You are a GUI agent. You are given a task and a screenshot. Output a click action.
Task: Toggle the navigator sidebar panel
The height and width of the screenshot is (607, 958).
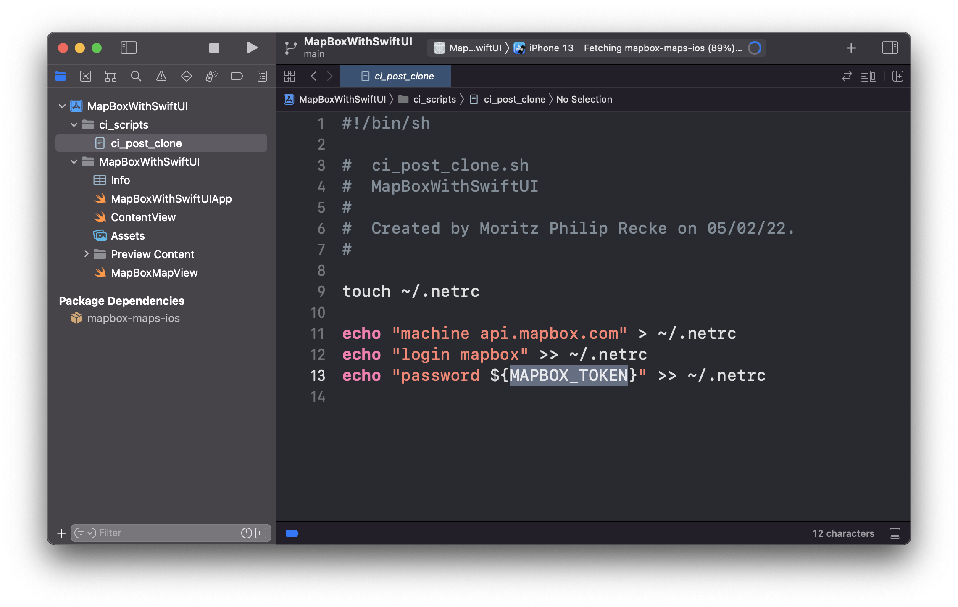(129, 48)
